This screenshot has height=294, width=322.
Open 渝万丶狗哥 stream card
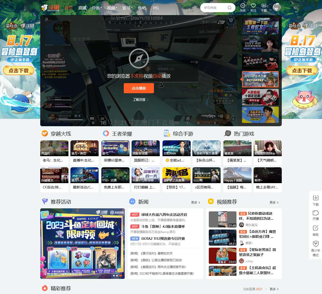tap(85, 153)
